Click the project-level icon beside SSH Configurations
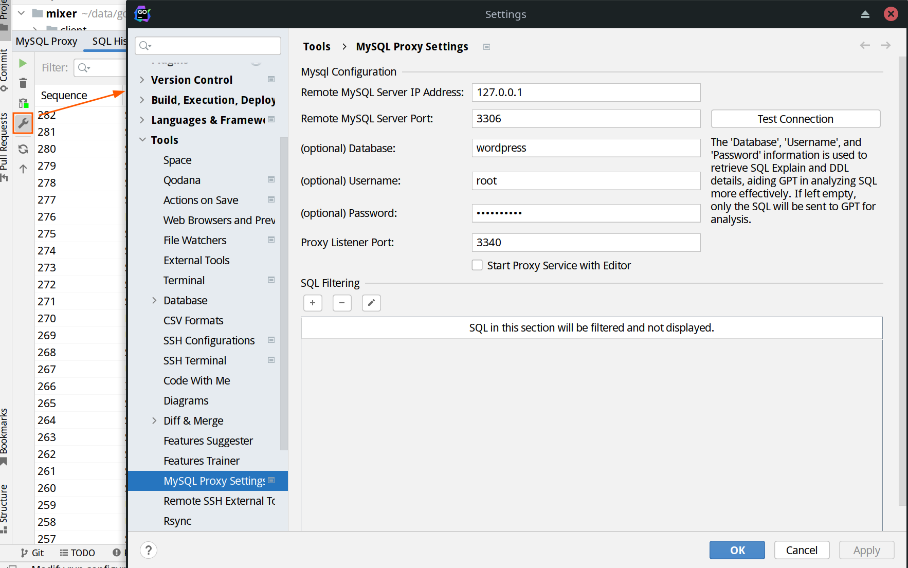Viewport: 908px width, 568px height. (x=271, y=340)
